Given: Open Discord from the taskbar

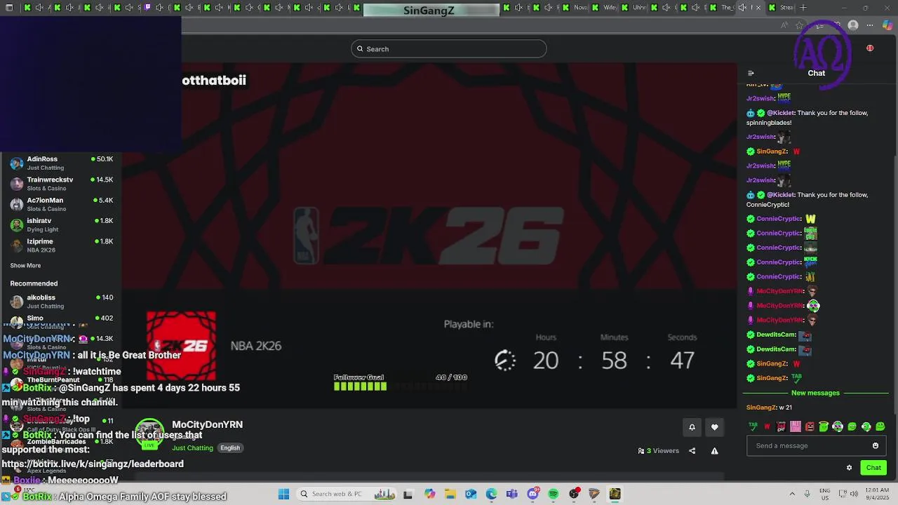Looking at the screenshot, I should click(x=533, y=494).
